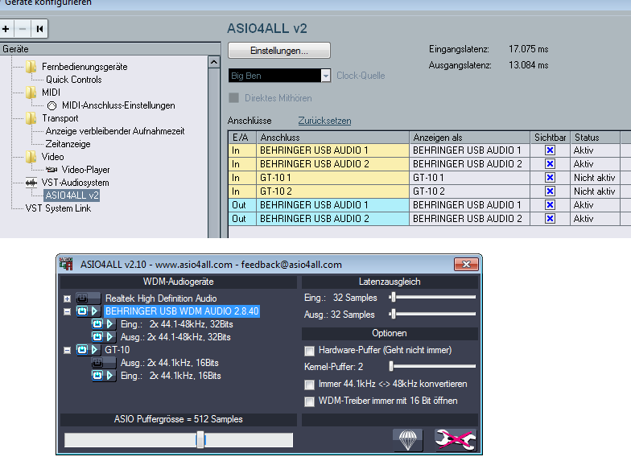
Task: Select Anzeige verbleibender Aufnahmezeit tree item
Action: click(114, 131)
